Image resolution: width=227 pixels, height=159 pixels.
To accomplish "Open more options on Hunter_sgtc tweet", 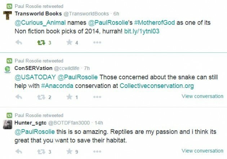I will tap(97, 151).
